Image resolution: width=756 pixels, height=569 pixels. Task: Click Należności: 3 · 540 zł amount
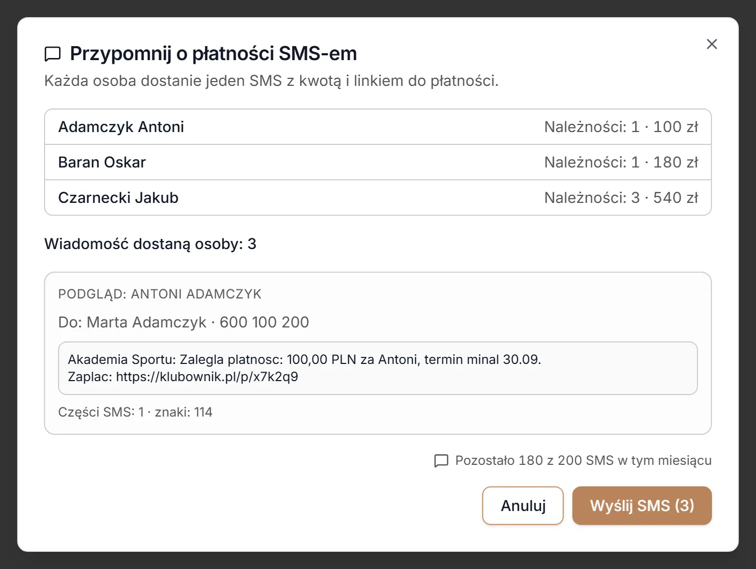point(621,198)
